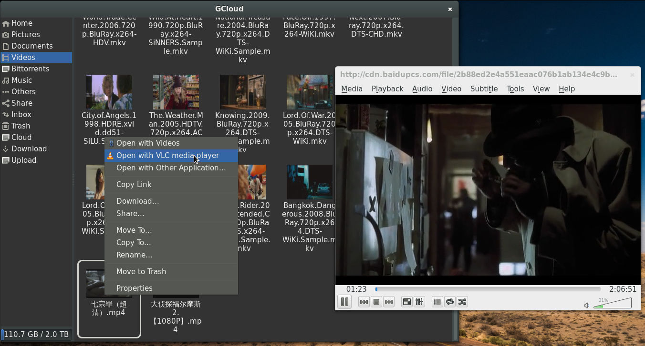The height and width of the screenshot is (346, 645).
Task: Toggle loop mode in VLC
Action: [450, 302]
